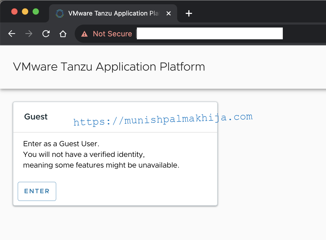Click 'meaning some features might be unavailable.'
Viewport: 326px width, 240px height.
101,165
